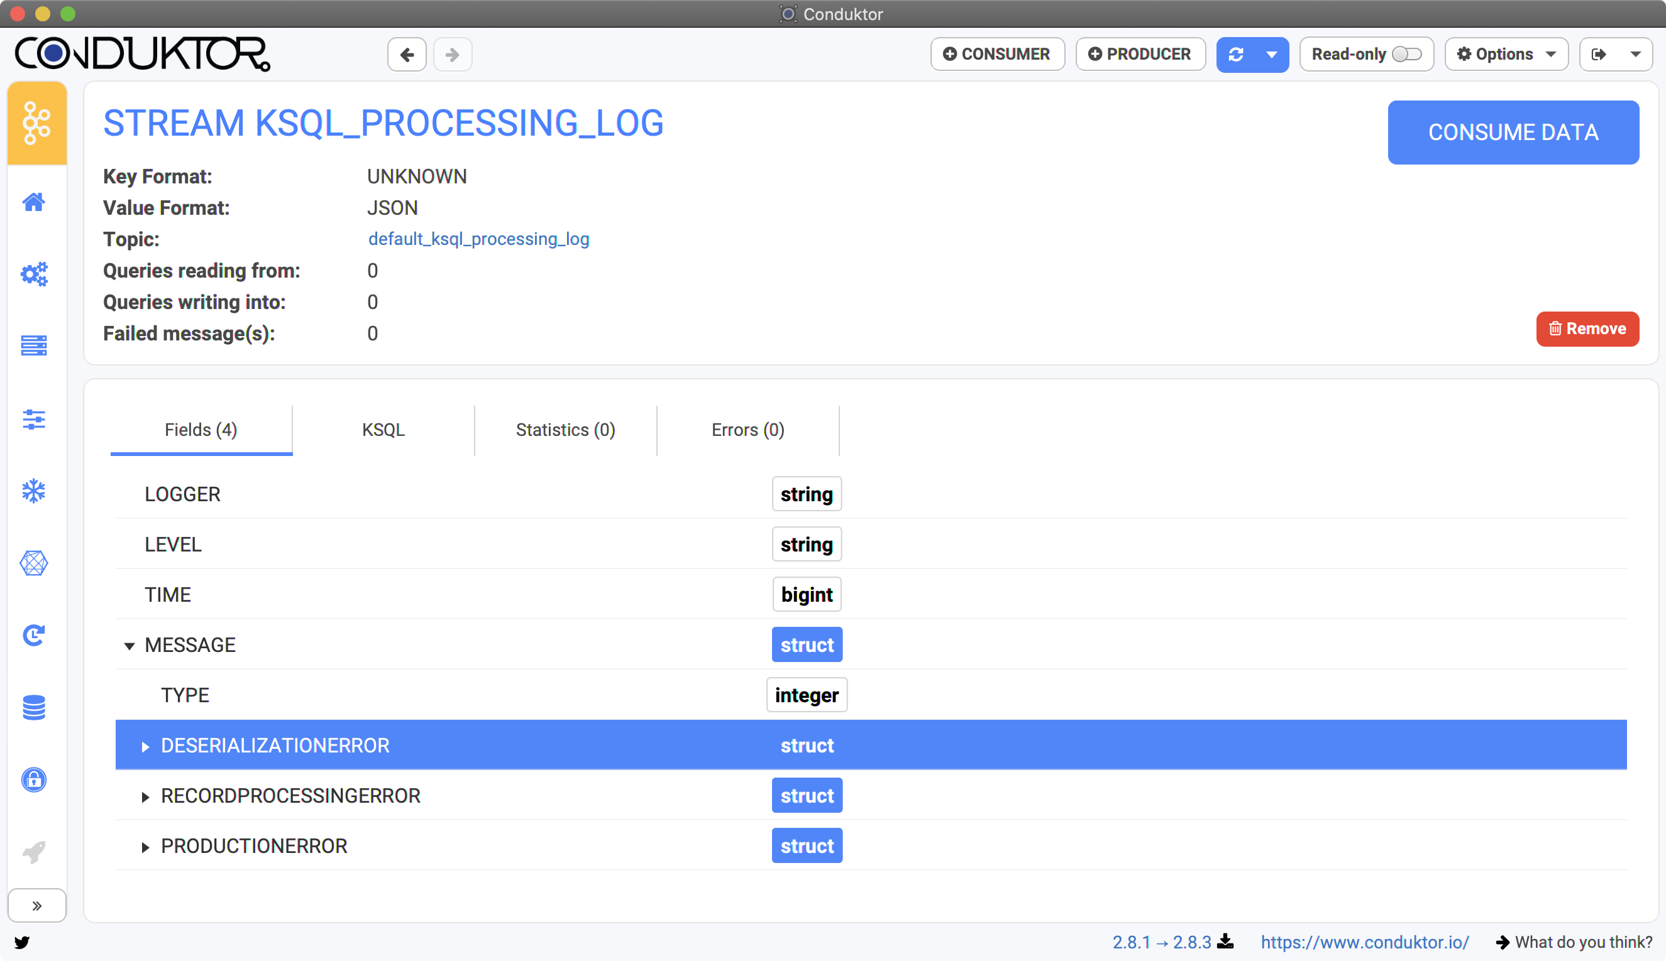The height and width of the screenshot is (961, 1666).
Task: Open the rocket sidebar icon
Action: [34, 852]
